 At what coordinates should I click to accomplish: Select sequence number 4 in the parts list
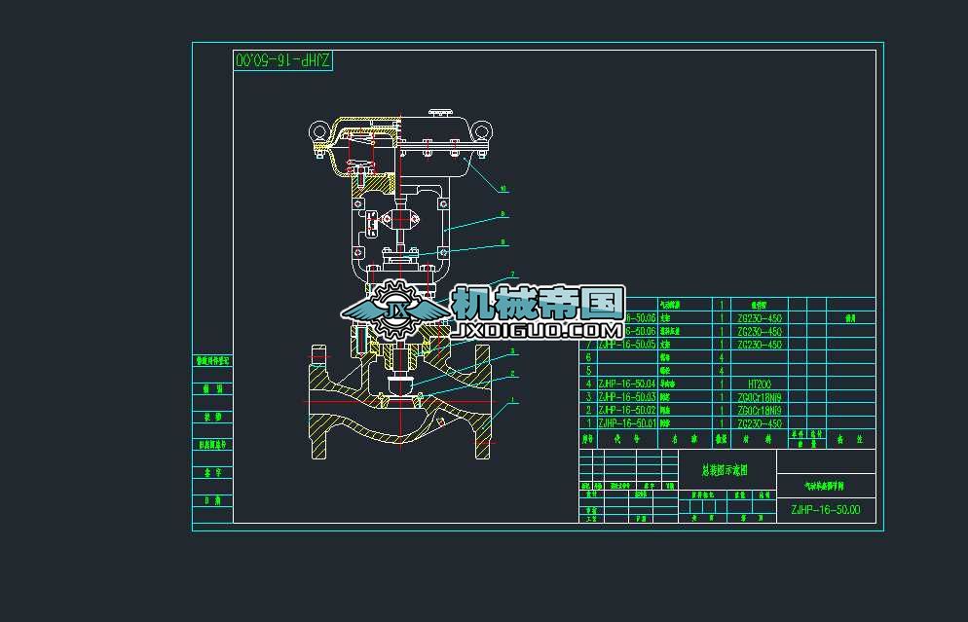coord(588,384)
